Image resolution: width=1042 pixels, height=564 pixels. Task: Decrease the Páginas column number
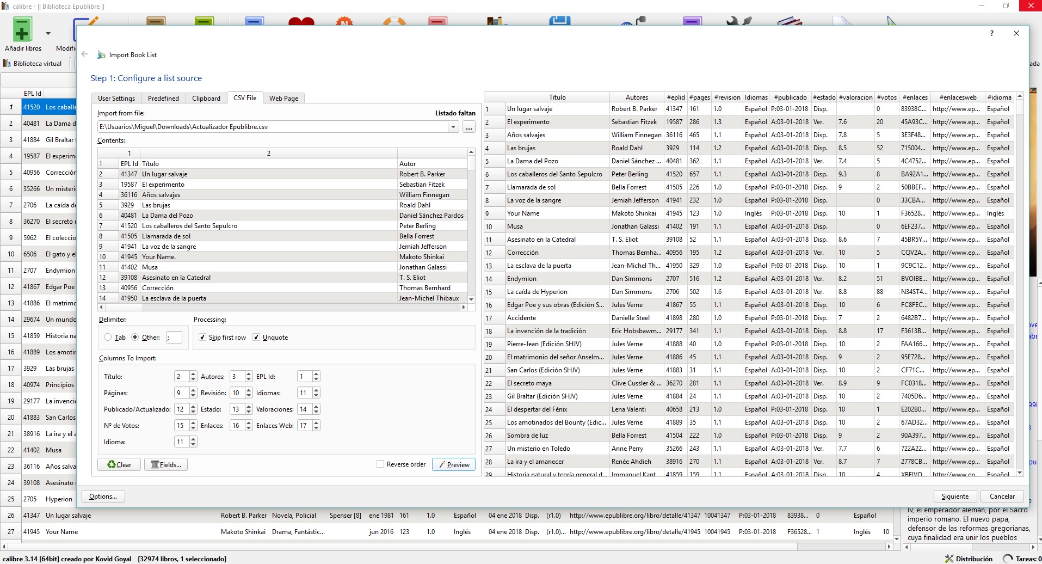pos(193,396)
